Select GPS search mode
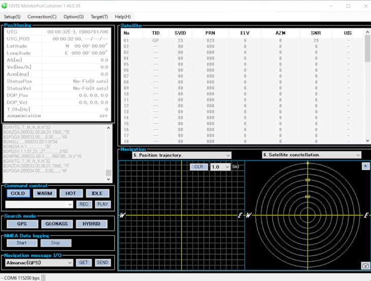This screenshot has height=281, width=371. [x=22, y=224]
